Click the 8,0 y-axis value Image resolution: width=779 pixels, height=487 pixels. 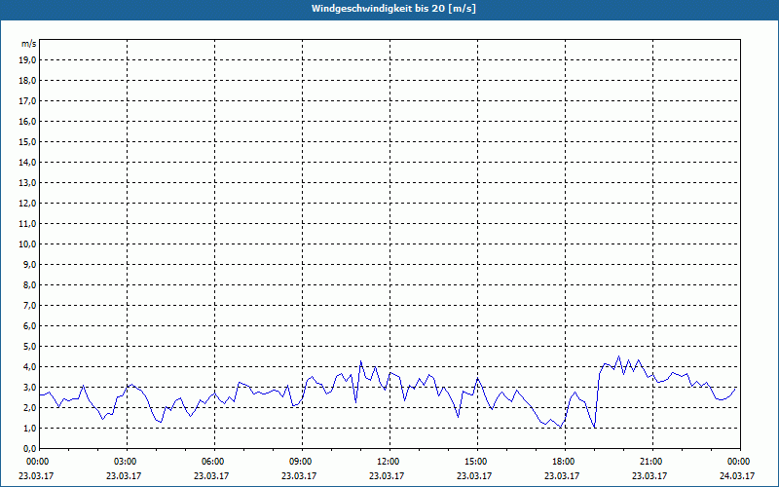pyautogui.click(x=30, y=284)
